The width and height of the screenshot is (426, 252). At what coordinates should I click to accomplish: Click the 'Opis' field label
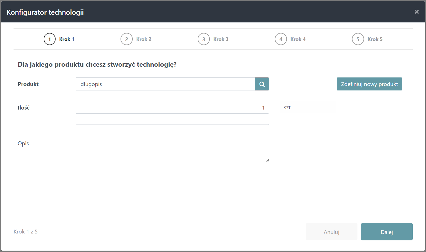23,143
